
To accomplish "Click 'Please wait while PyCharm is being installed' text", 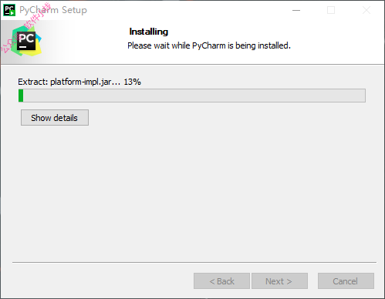I will coord(209,45).
